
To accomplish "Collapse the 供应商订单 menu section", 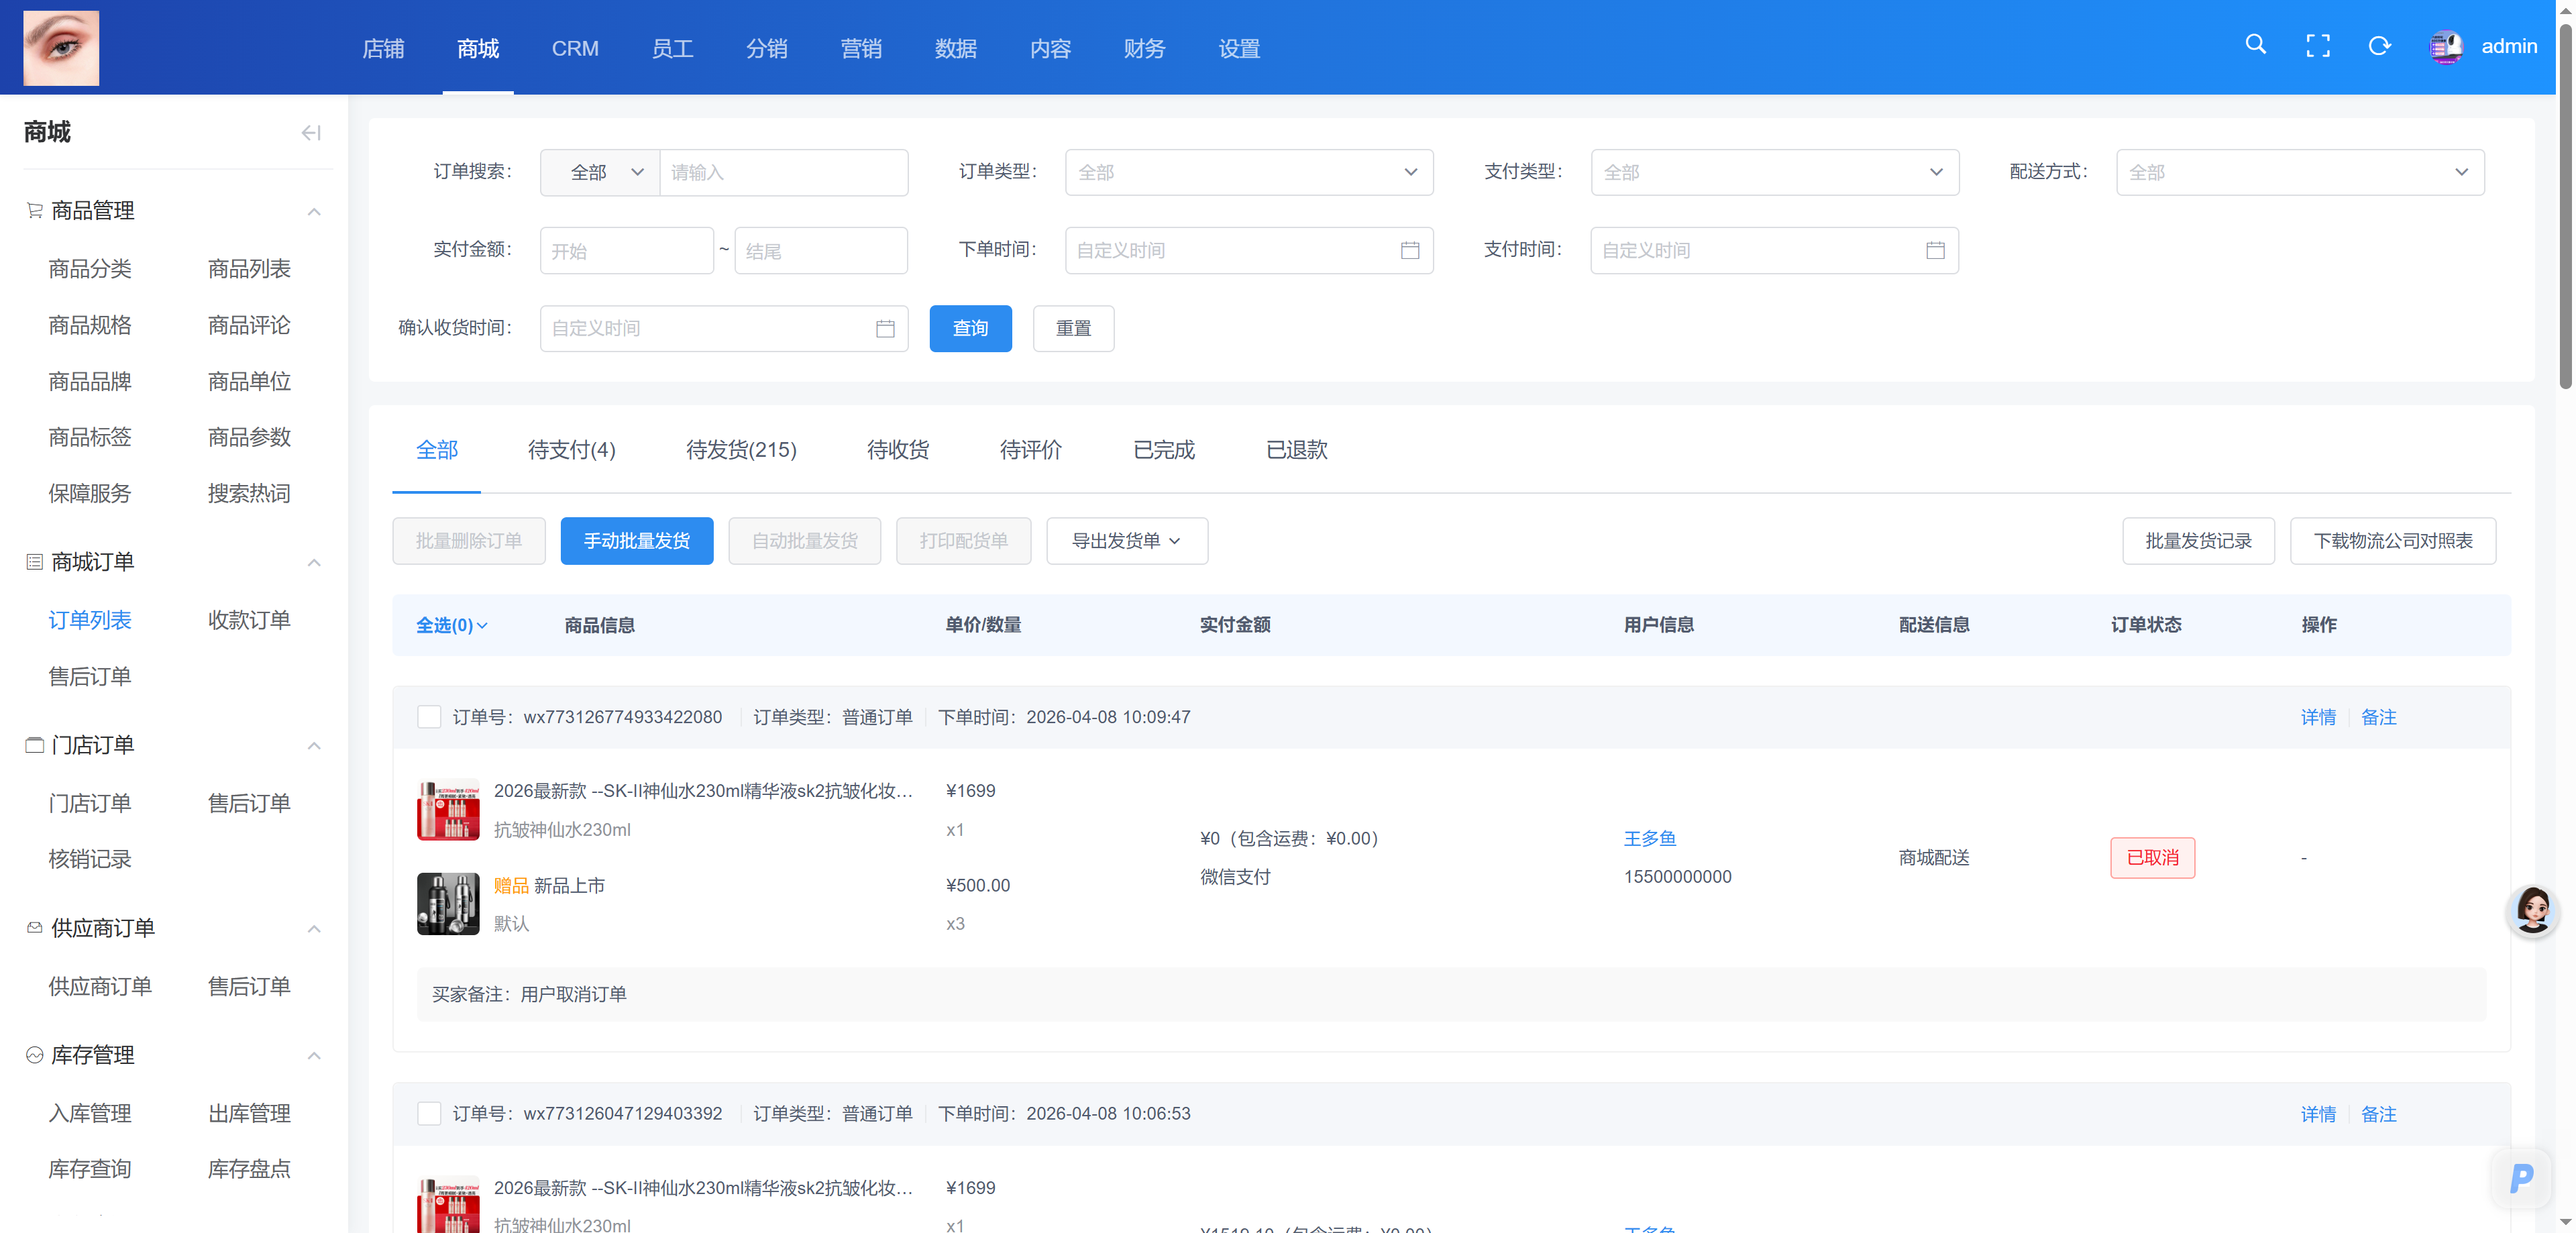I will (314, 929).
